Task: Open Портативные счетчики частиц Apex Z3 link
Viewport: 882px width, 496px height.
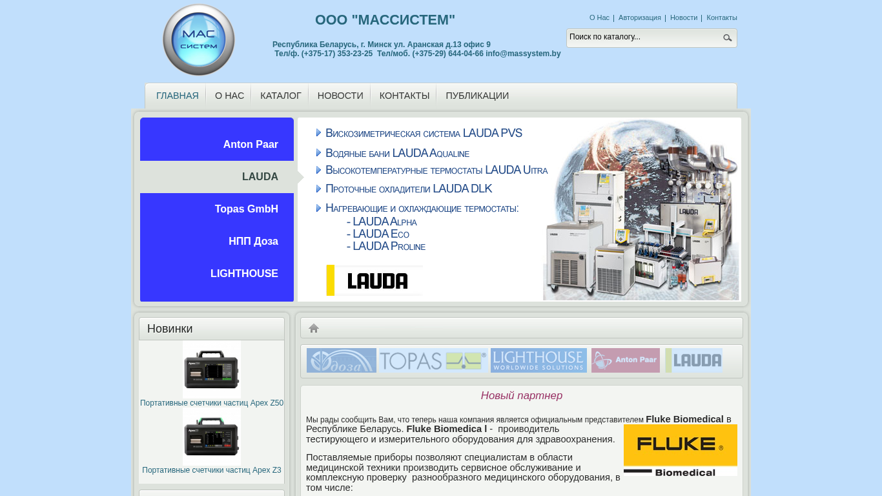Action: [x=212, y=470]
